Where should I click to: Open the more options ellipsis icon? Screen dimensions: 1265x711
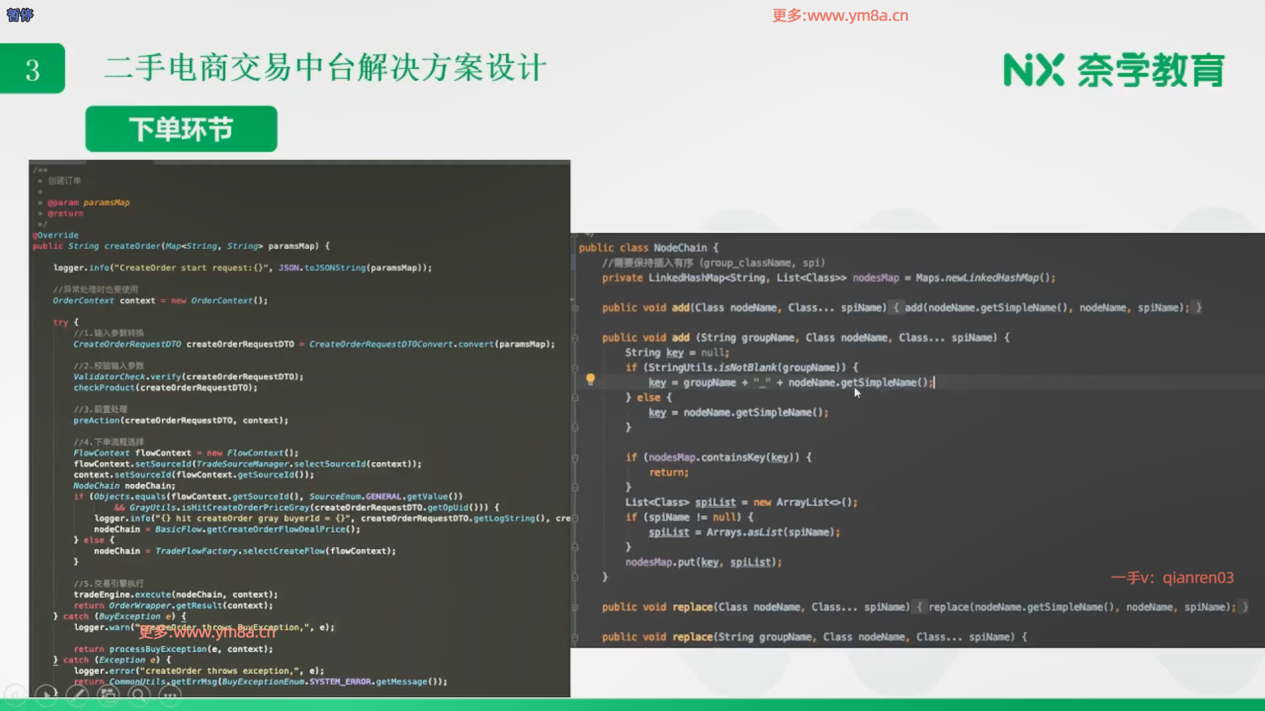(x=169, y=694)
